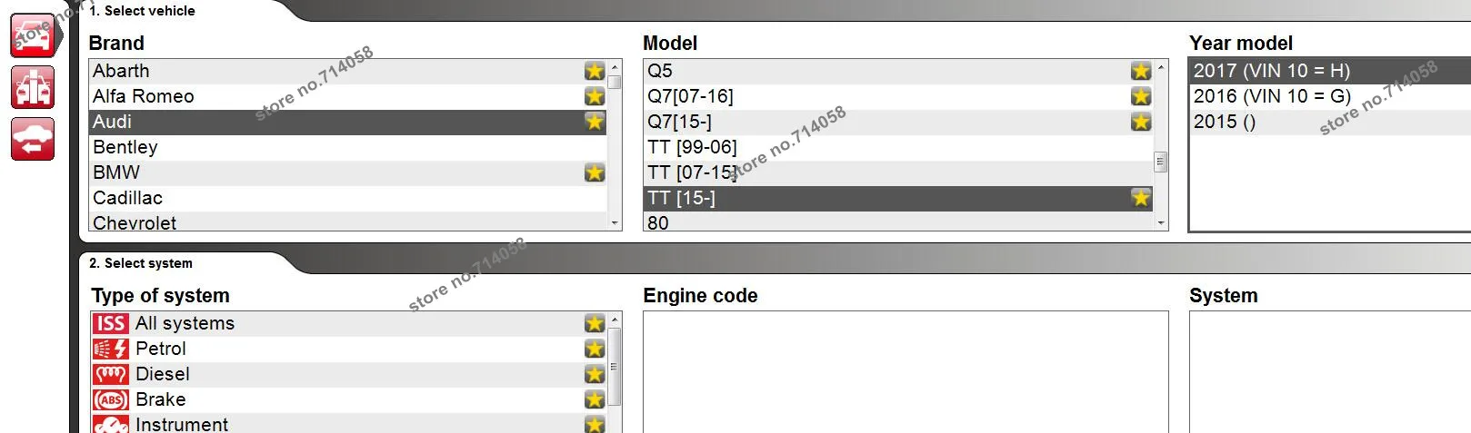1471x433 pixels.
Task: Select BMW brand
Action: point(348,172)
